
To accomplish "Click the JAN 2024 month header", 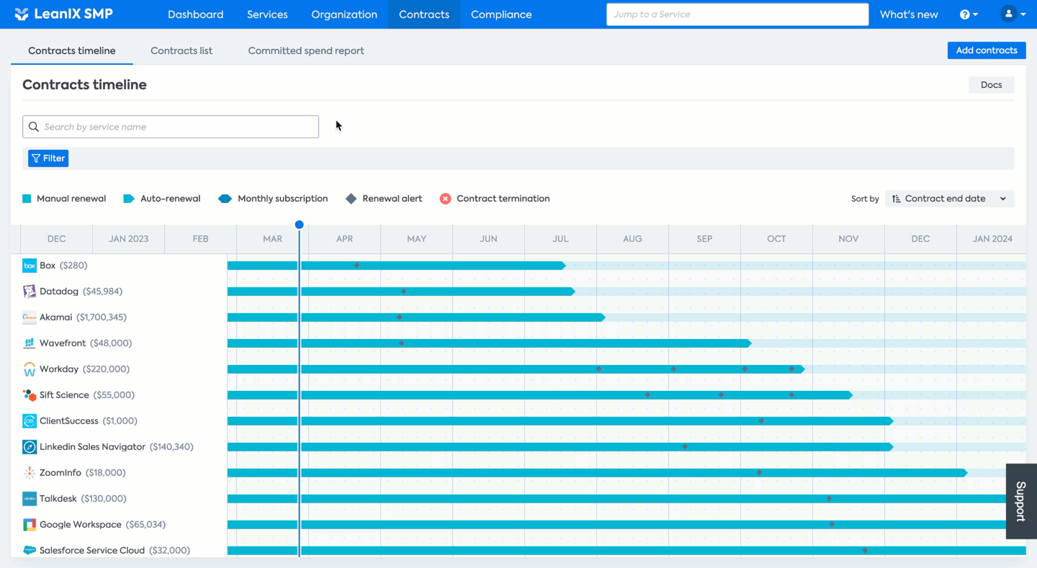I will pyautogui.click(x=992, y=239).
